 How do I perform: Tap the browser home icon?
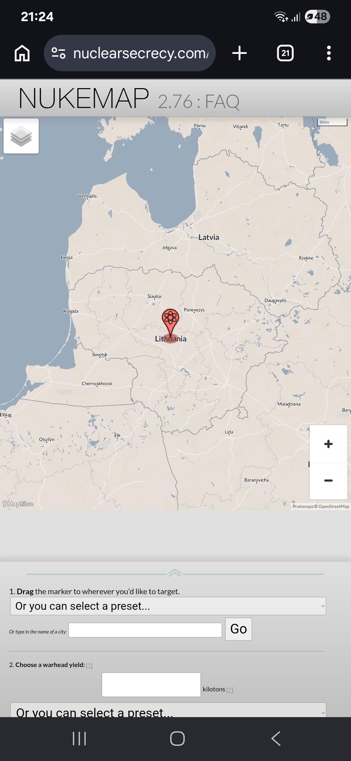[22, 53]
